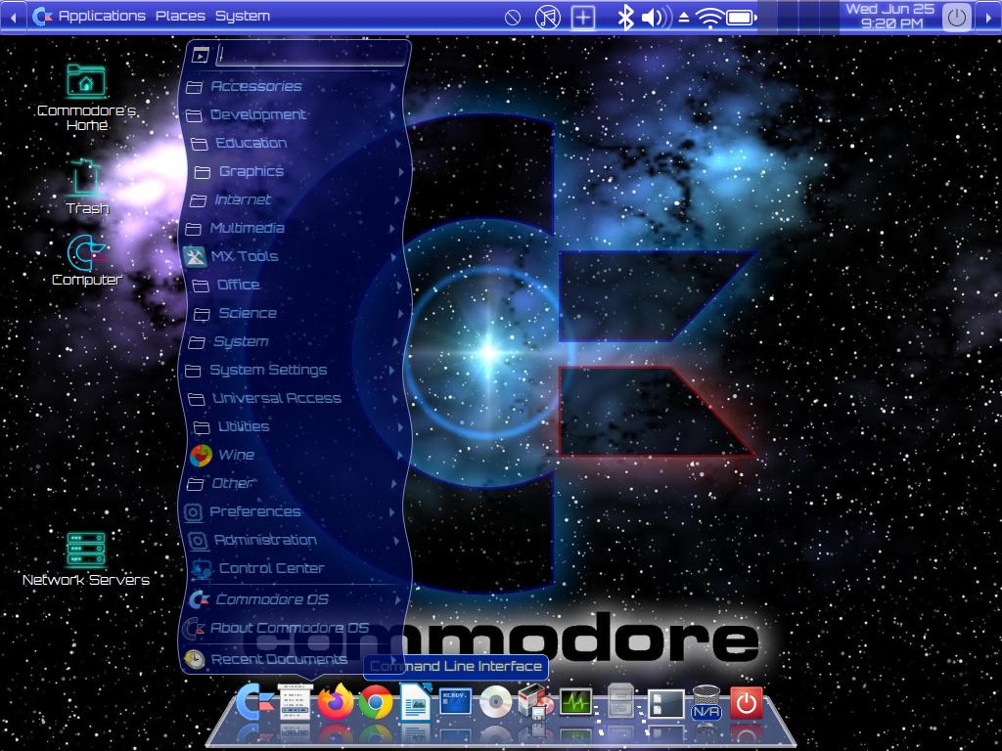Click the run icon beside the menu search
1002x751 pixels.
(x=201, y=56)
